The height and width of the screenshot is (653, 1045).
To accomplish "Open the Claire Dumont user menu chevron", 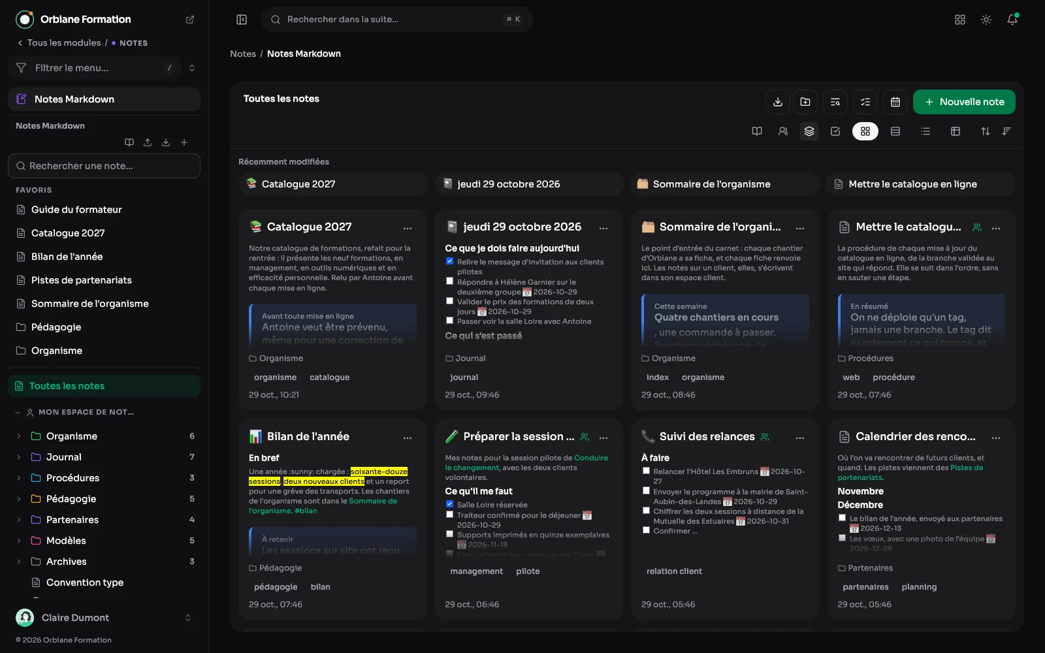I will pos(188,618).
